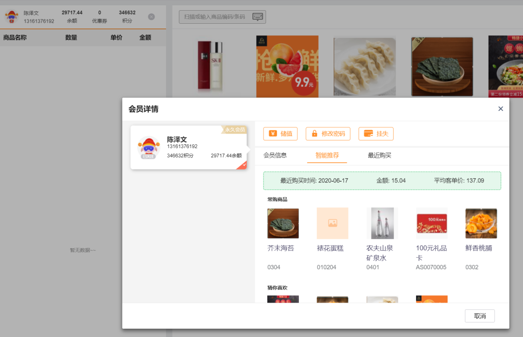Image resolution: width=523 pixels, height=337 pixels.
Task: Remove member with the gray x icon
Action: coord(152,16)
